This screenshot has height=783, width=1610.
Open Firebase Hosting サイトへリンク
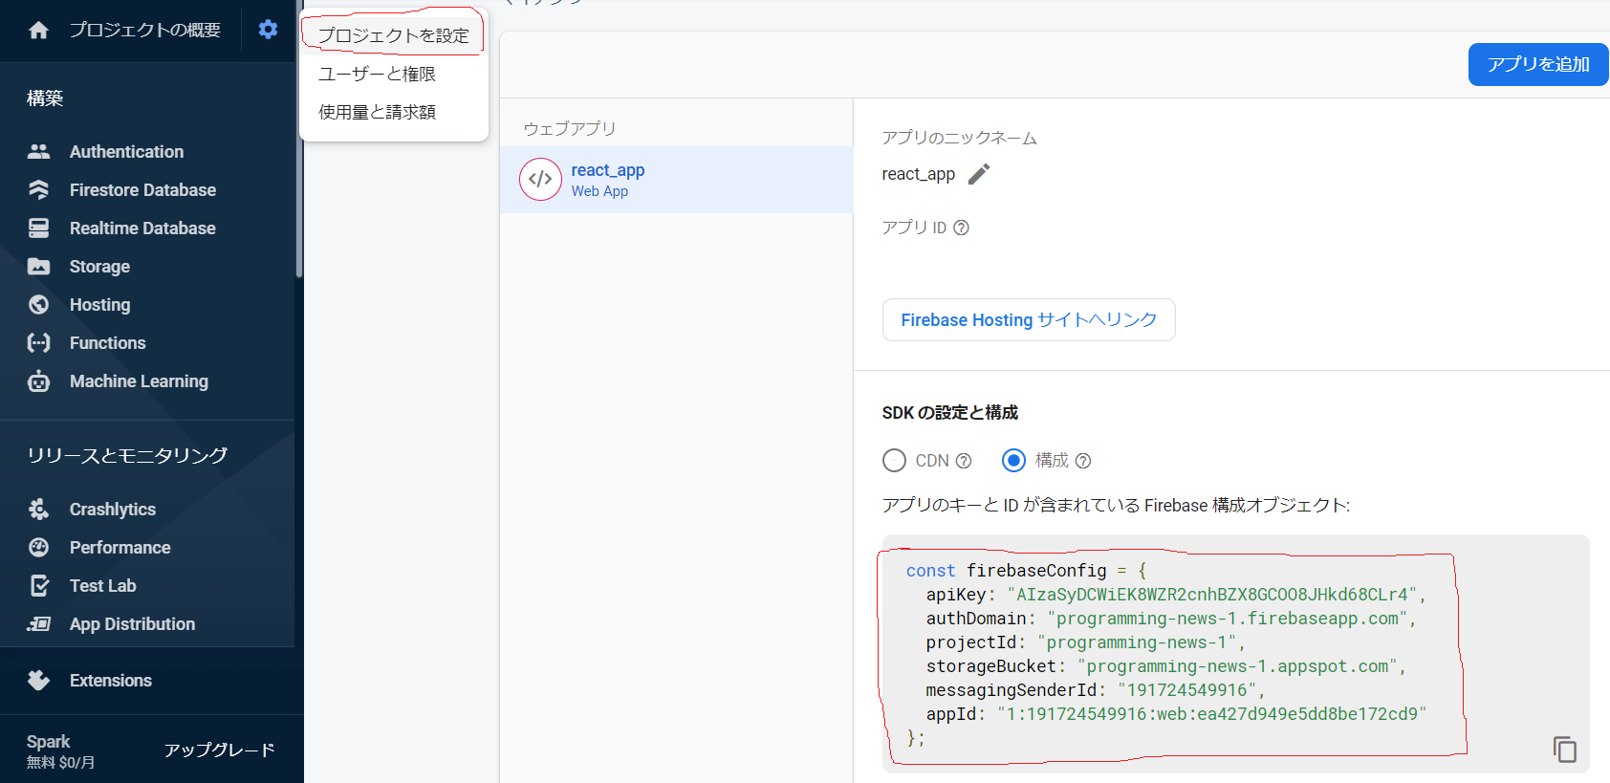pyautogui.click(x=1028, y=320)
